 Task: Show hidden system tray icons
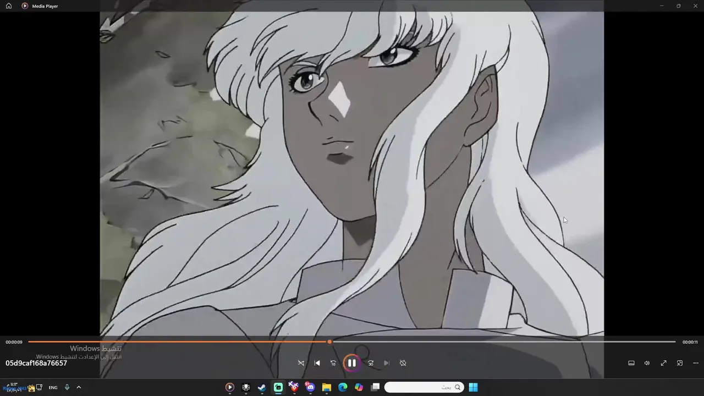79,387
